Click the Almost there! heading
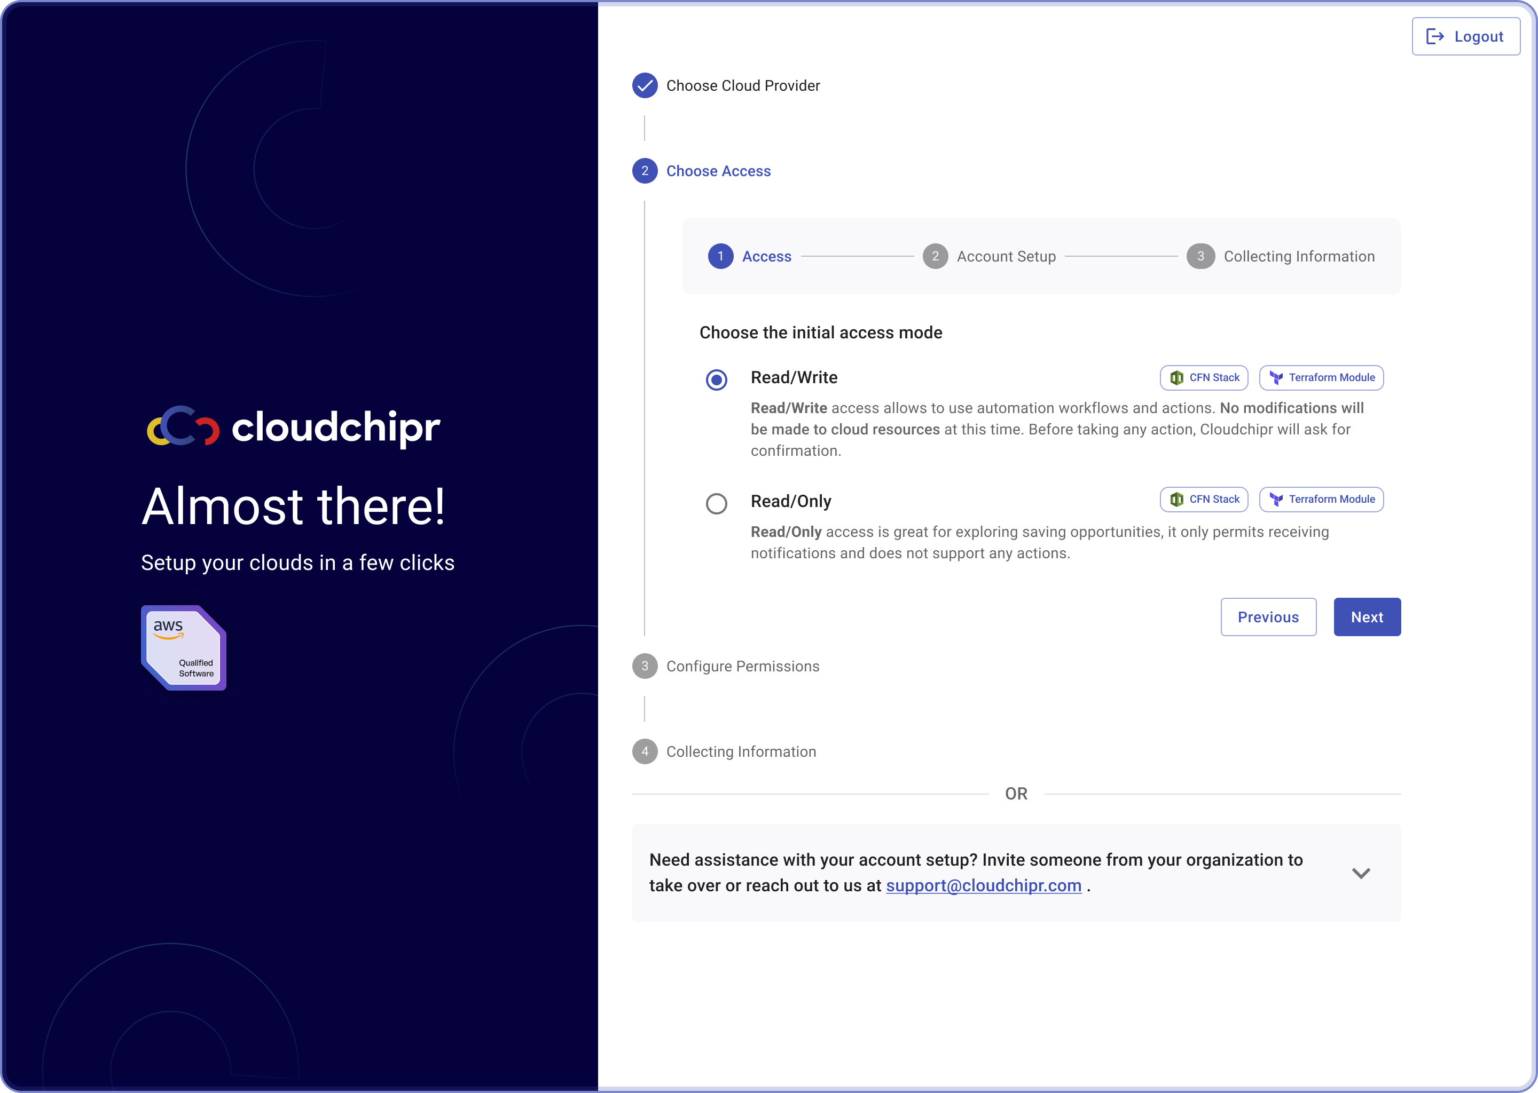This screenshot has height=1093, width=1538. click(293, 506)
